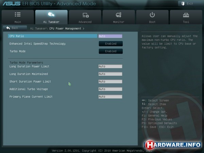This screenshot has height=153, width=204.
Task: Toggle Enhanced Intel SpeedStep Technology setting
Action: [x=111, y=44]
